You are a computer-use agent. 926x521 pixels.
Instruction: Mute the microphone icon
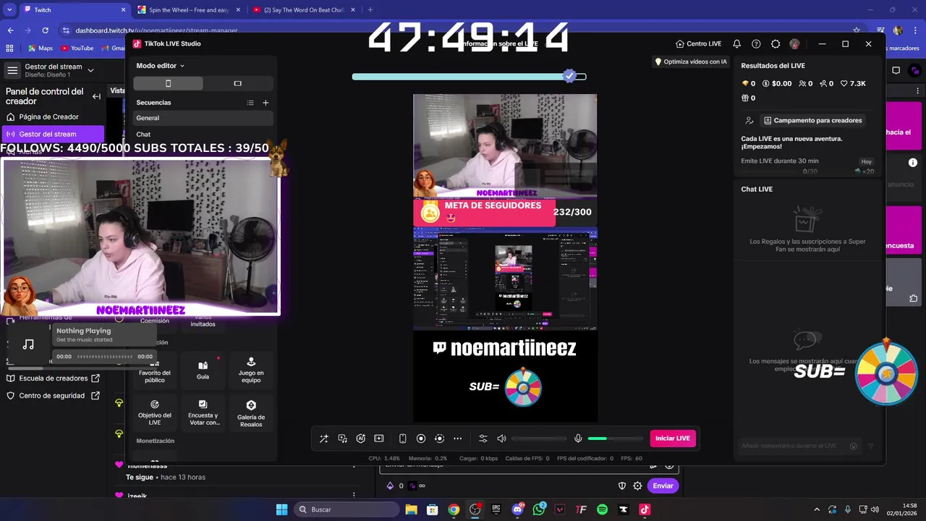pos(578,439)
